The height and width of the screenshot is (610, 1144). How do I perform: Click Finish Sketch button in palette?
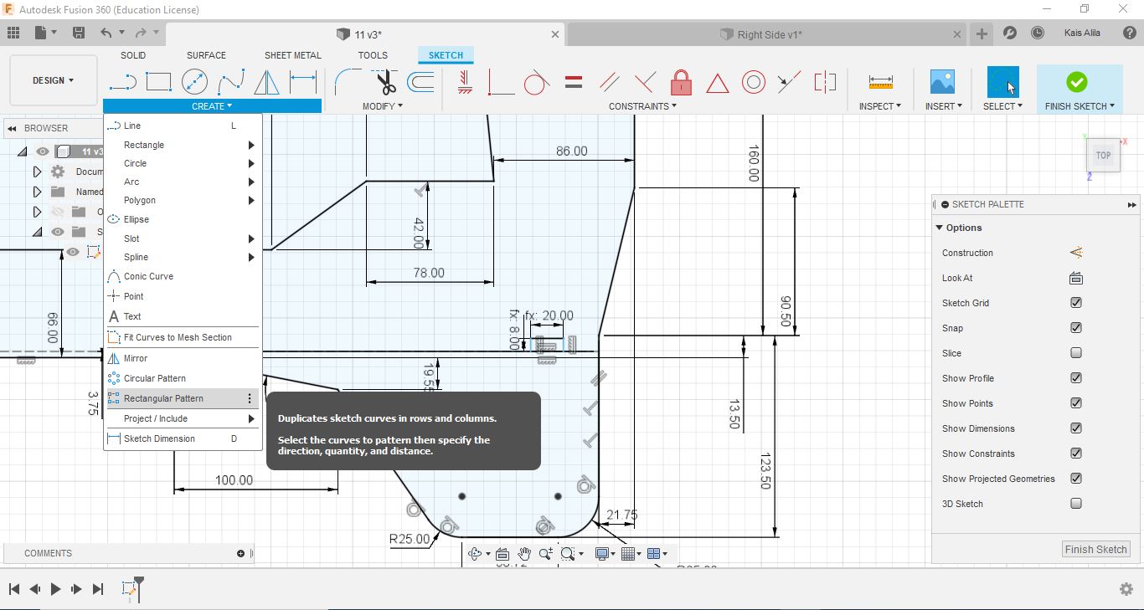[1095, 549]
